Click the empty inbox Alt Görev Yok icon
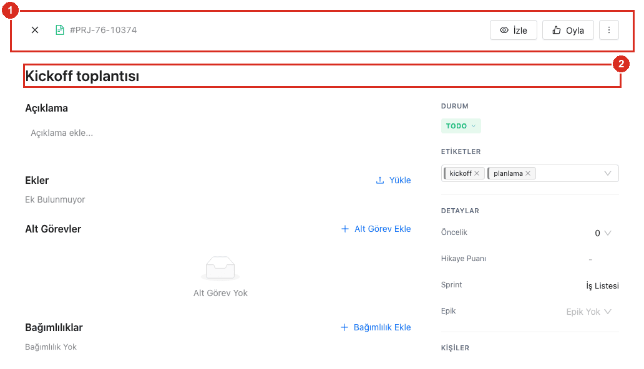 coord(220,268)
